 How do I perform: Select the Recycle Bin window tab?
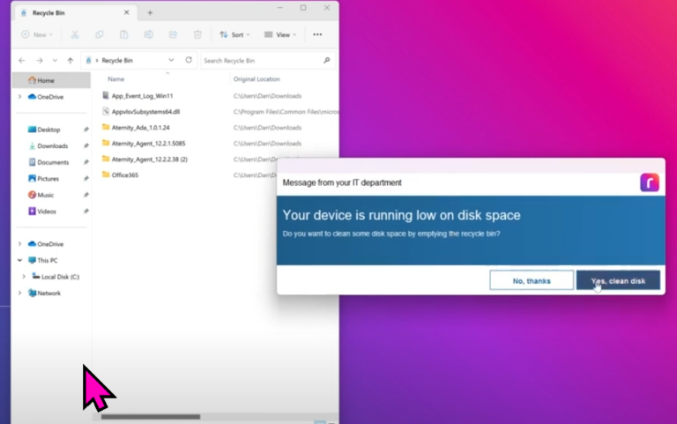[x=71, y=12]
